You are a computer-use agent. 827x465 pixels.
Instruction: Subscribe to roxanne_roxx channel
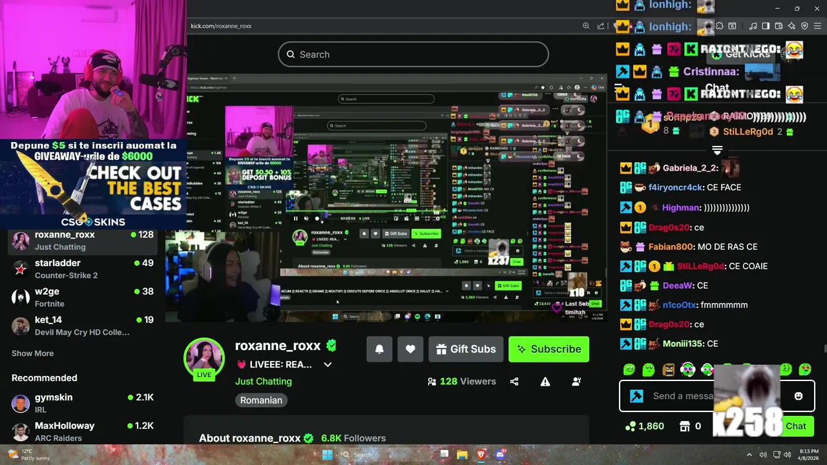coord(549,349)
